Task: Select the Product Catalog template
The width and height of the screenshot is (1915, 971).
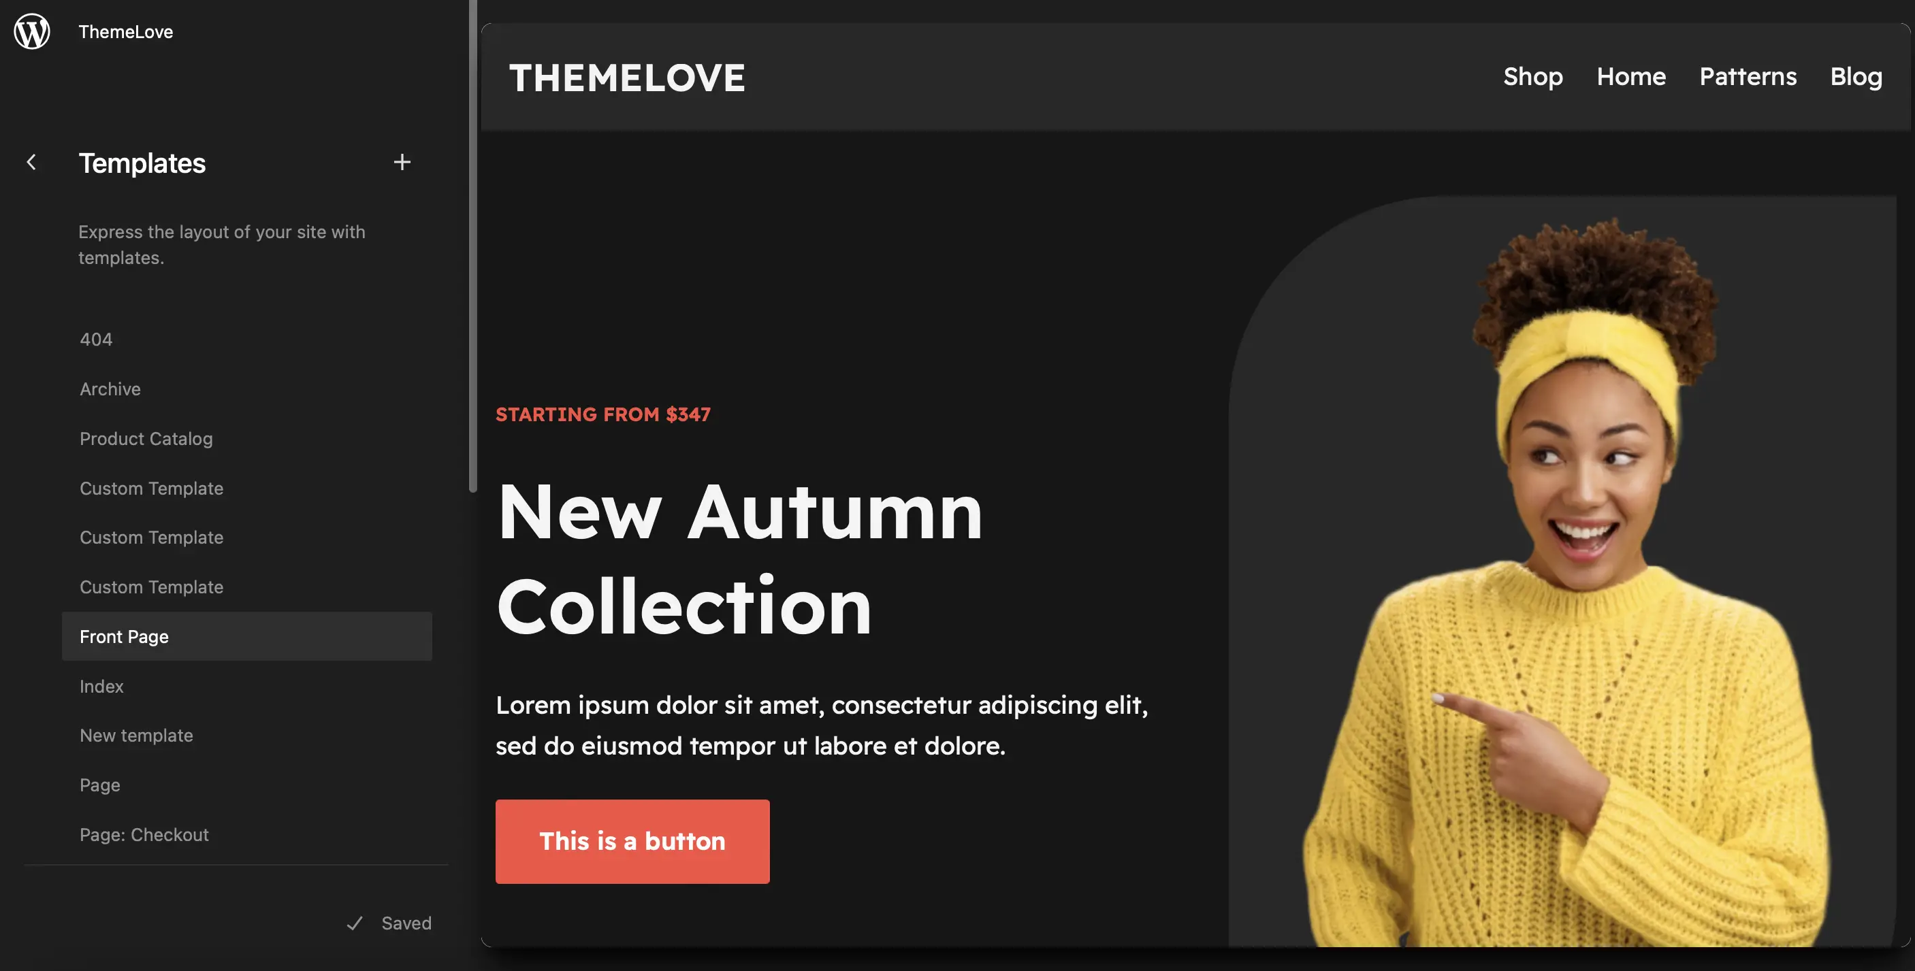Action: click(x=144, y=438)
